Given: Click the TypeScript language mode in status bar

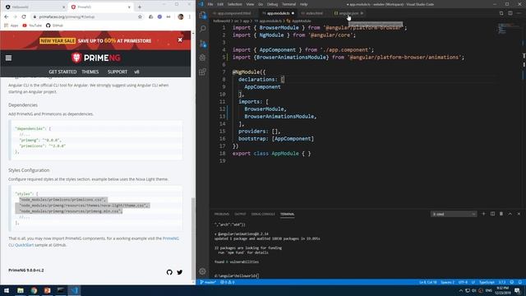Looking at the screenshot, I should (487, 282).
